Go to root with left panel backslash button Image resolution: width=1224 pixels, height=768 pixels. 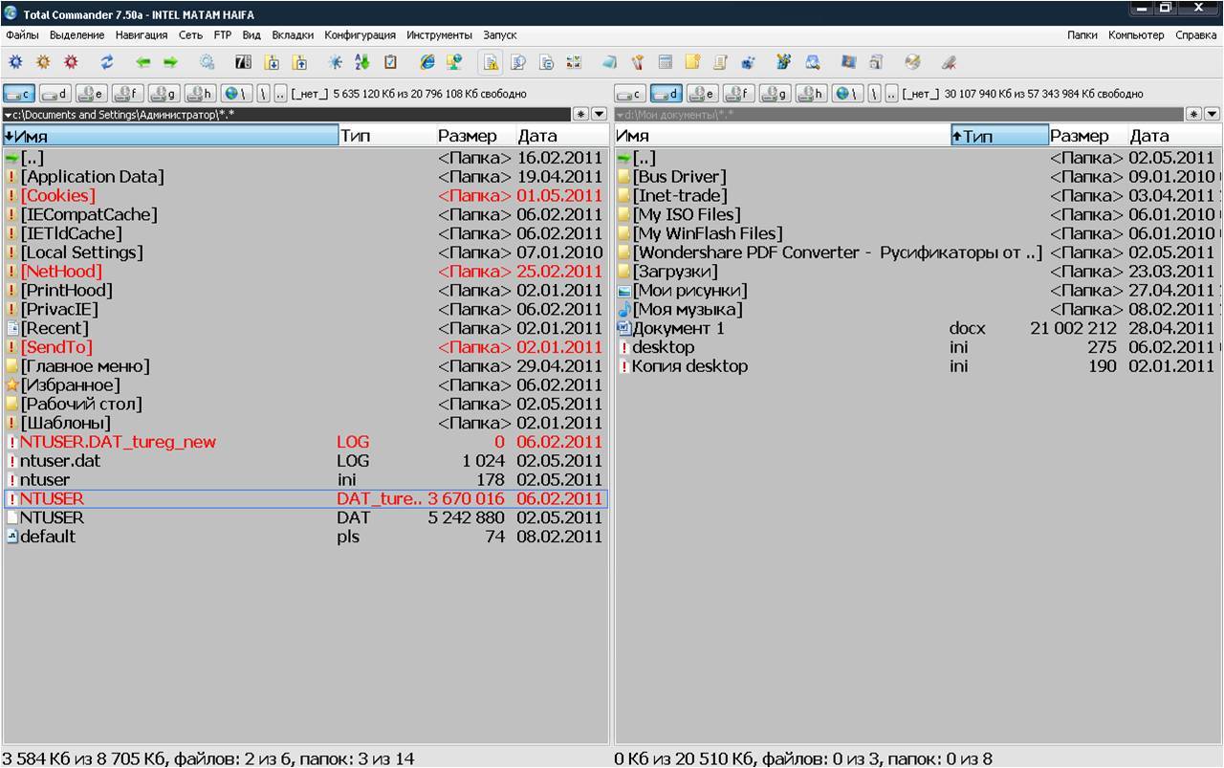[263, 94]
